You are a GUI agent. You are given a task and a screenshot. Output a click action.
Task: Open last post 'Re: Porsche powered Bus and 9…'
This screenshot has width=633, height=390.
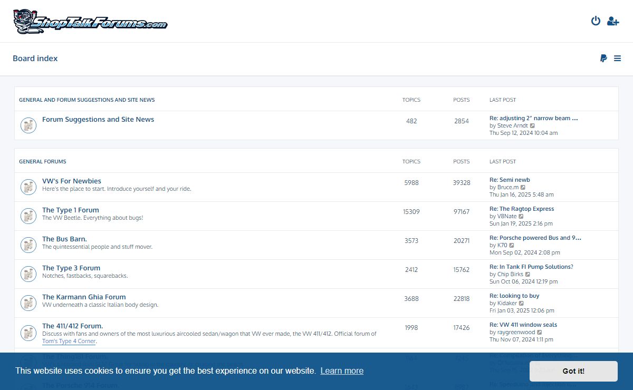tap(535, 238)
